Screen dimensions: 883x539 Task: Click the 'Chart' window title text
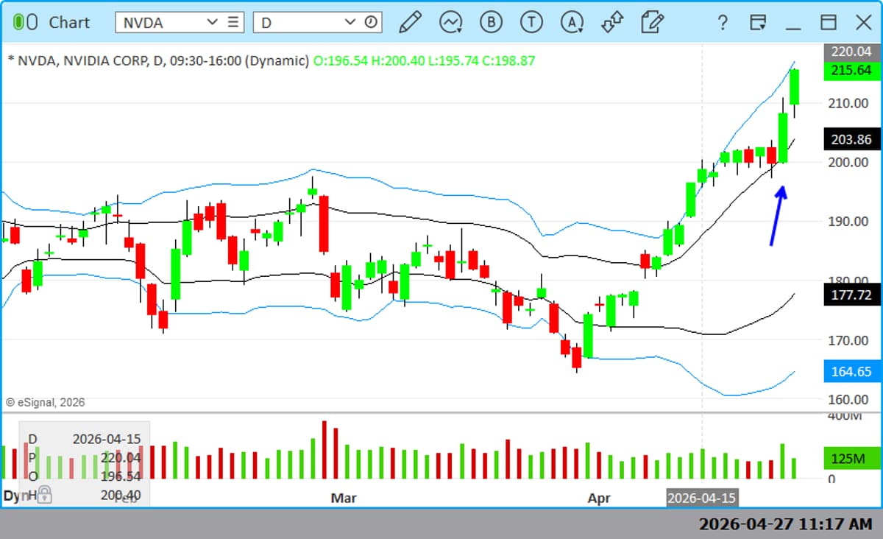tap(69, 22)
